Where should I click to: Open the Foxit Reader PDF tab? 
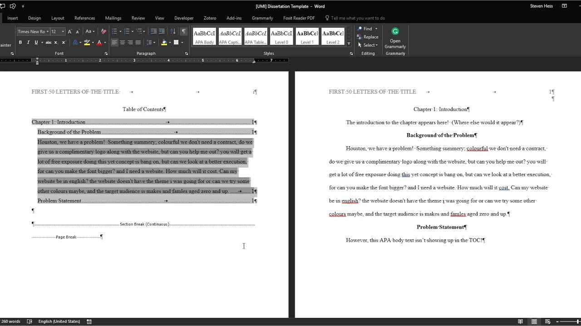pos(299,18)
